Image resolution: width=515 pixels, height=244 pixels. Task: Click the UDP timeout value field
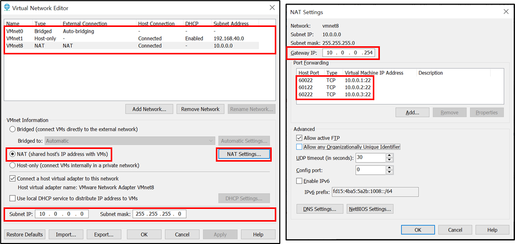(x=370, y=158)
